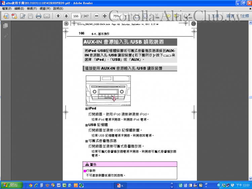The image size is (252, 189).
Task: Open the 注釋 (Comment) pane
Action: pos(245,16)
